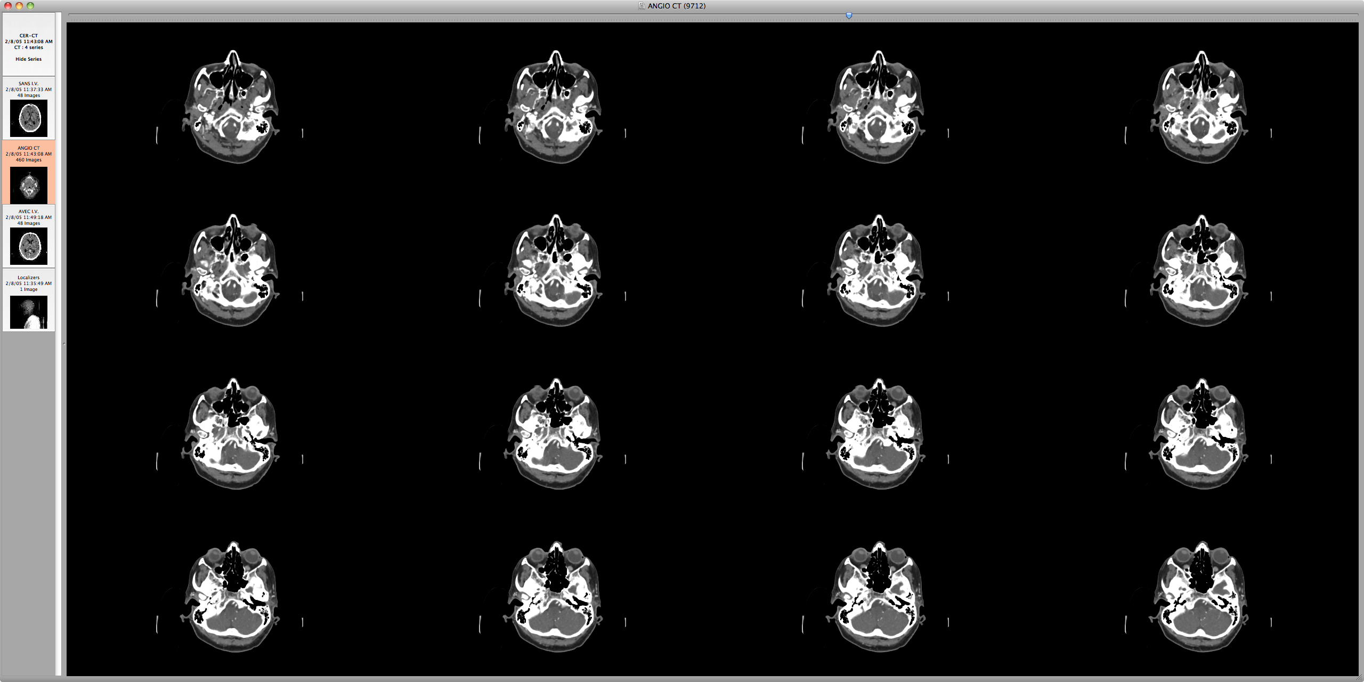Open the AVEC I.V. series thumbnail

(x=29, y=246)
